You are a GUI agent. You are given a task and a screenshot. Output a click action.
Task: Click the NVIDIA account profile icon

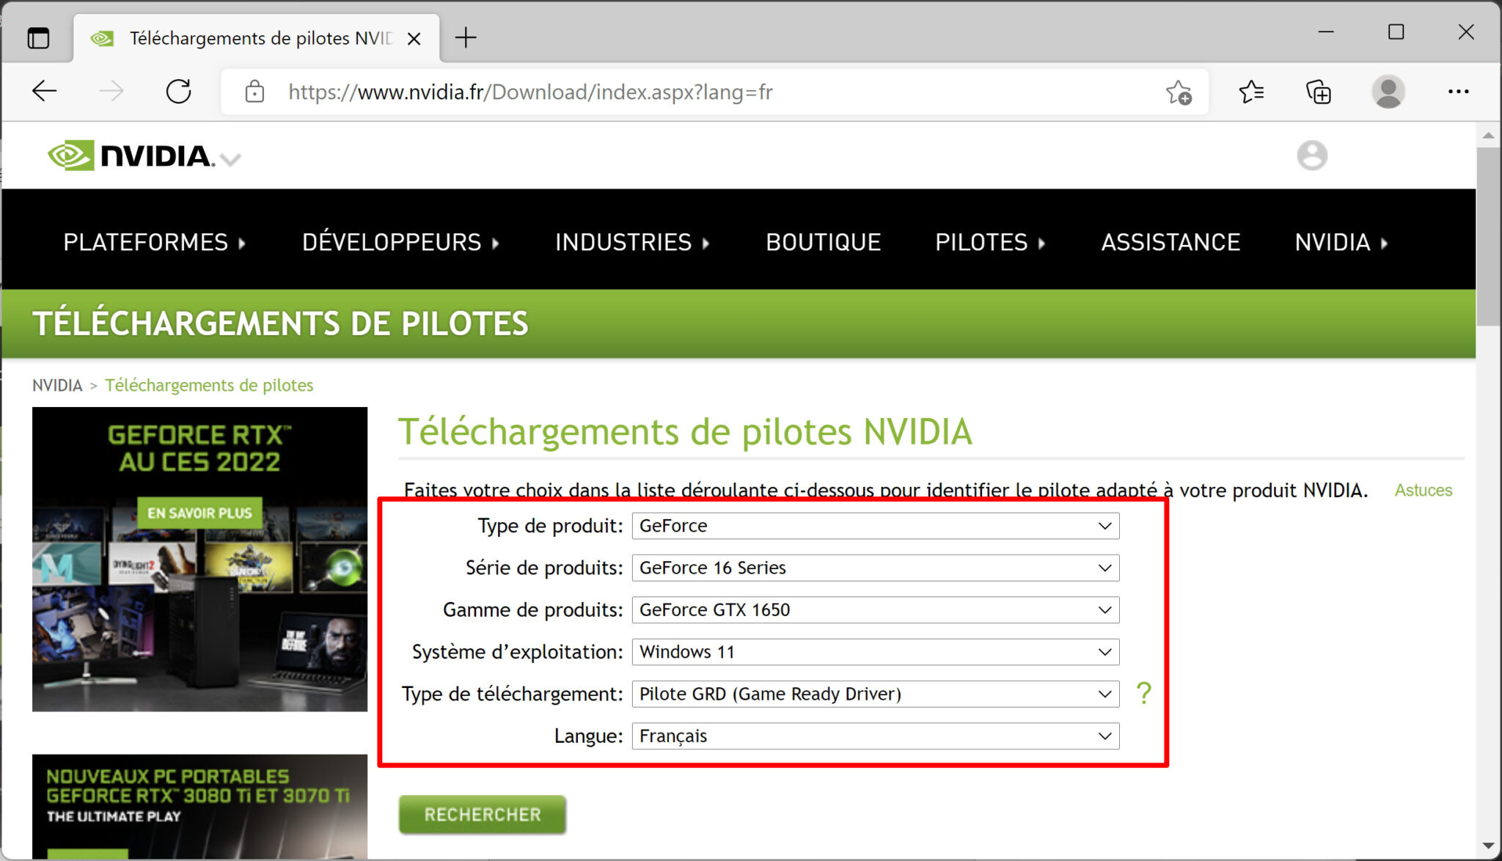click(x=1313, y=155)
